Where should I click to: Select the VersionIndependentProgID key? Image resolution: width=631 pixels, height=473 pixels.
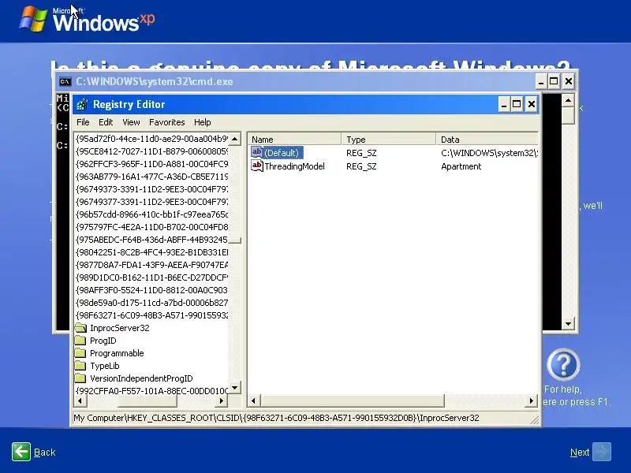click(141, 378)
